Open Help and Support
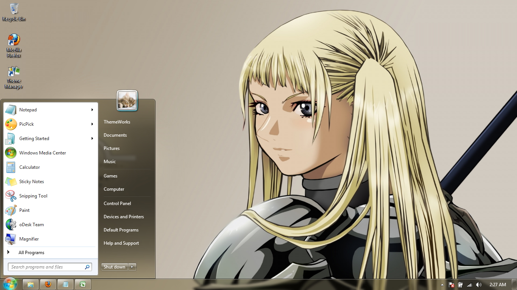Screen dimensions: 517x290 [x=121, y=243]
